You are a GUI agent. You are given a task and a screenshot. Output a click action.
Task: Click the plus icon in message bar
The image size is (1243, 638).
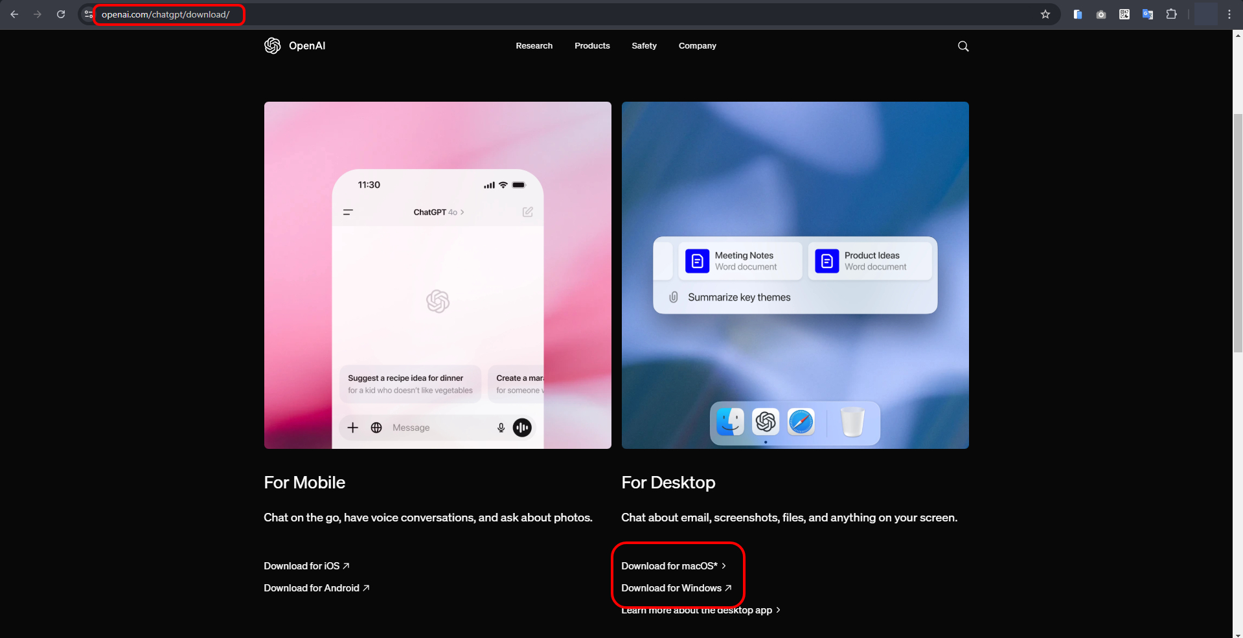pyautogui.click(x=352, y=427)
